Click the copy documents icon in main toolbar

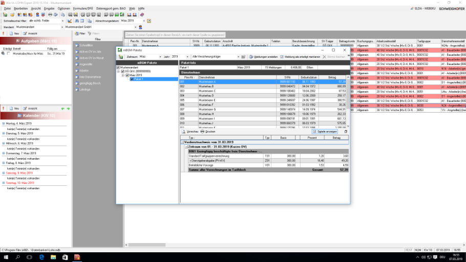pos(62,14)
